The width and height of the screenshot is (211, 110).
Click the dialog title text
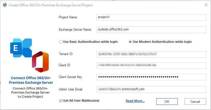click(51, 5)
